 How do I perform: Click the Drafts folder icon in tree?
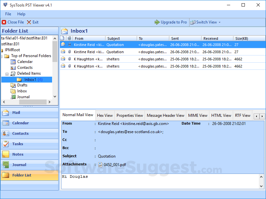13,85
